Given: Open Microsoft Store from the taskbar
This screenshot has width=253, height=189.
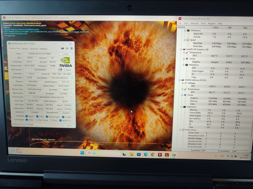Looking at the screenshot, I should [x=139, y=154].
